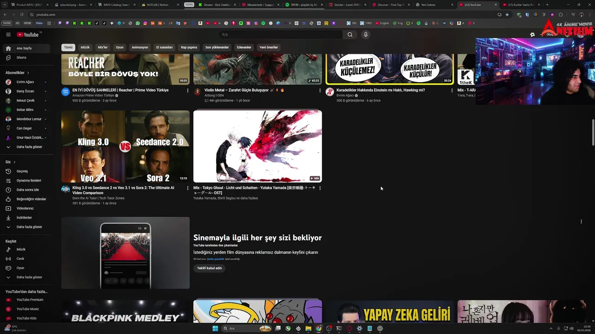Open Amazon Prime Video Türkiye channel avatar

(x=66, y=92)
